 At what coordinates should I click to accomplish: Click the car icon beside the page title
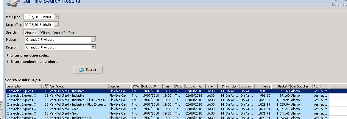pyautogui.click(x=13, y=3)
